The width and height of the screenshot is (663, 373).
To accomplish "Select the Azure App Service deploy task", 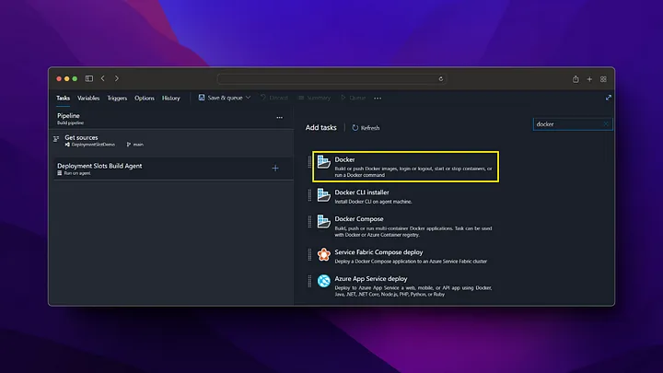I will [x=405, y=286].
